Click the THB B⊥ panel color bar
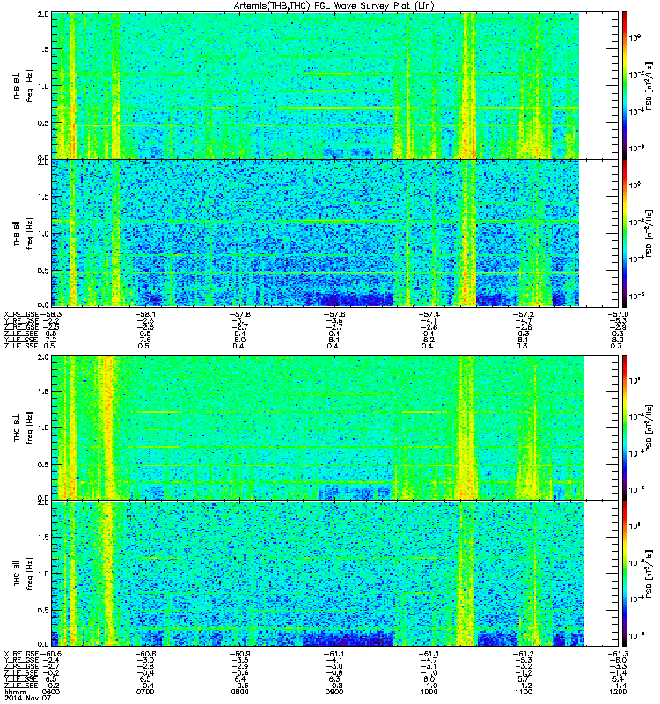 [x=625, y=85]
